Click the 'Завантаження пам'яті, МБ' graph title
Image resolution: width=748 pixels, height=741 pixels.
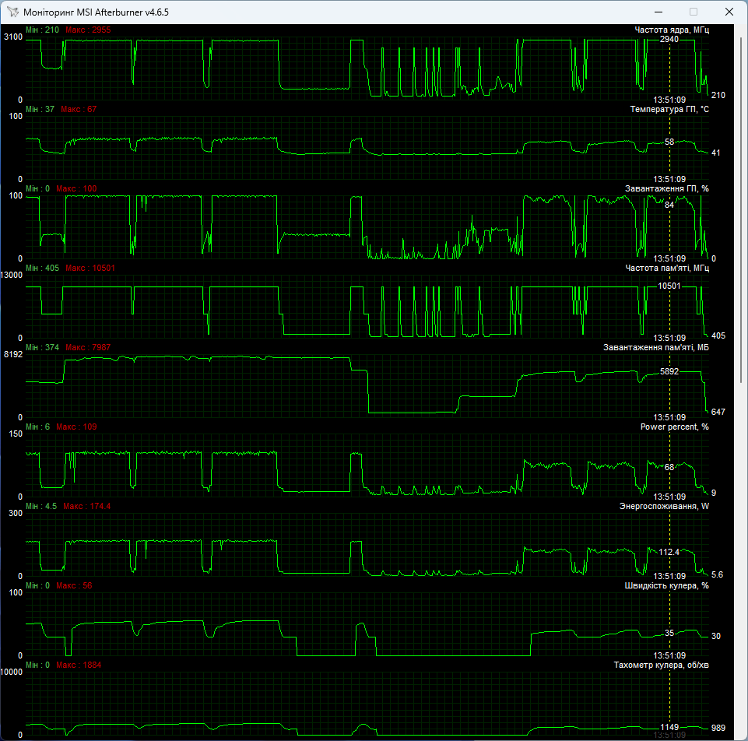[x=656, y=347]
